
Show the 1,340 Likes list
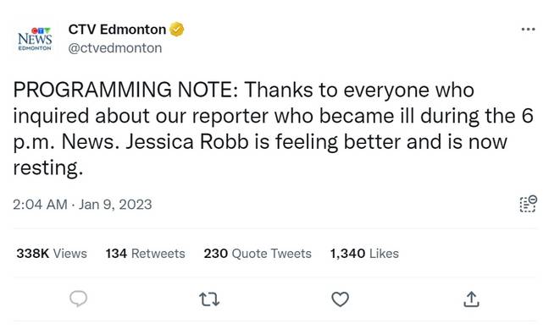tap(364, 254)
